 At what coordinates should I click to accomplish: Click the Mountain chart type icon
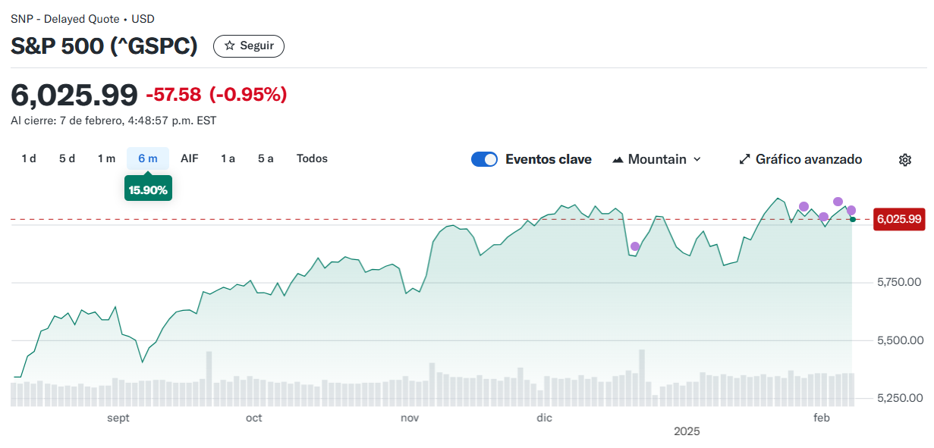tap(618, 159)
